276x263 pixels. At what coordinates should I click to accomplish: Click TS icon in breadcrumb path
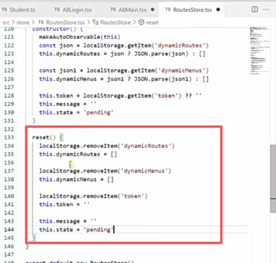coord(41,22)
